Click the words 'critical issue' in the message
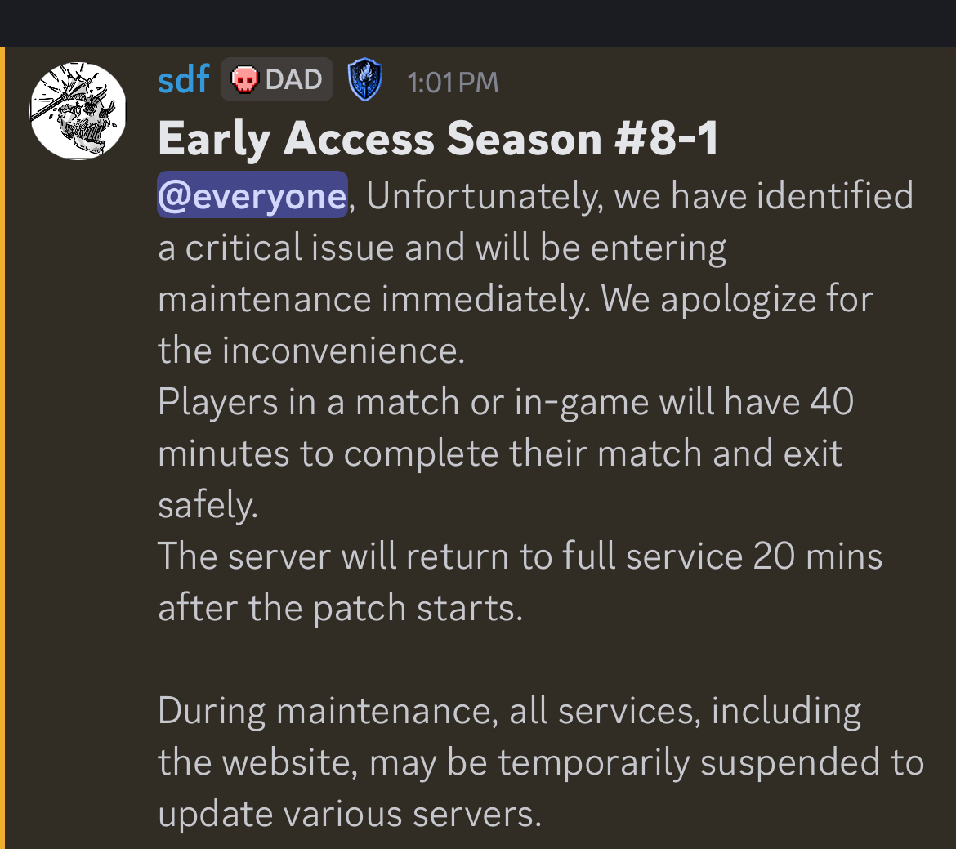 289,248
